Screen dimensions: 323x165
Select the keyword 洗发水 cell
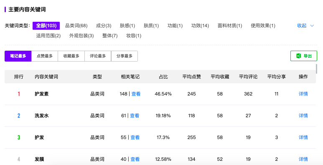[42, 116]
